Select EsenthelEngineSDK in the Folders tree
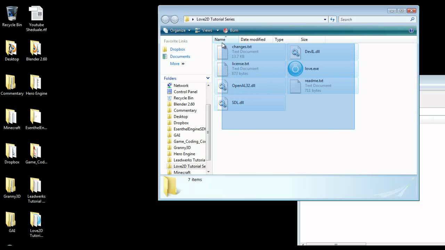The image size is (445, 250). tap(186, 129)
